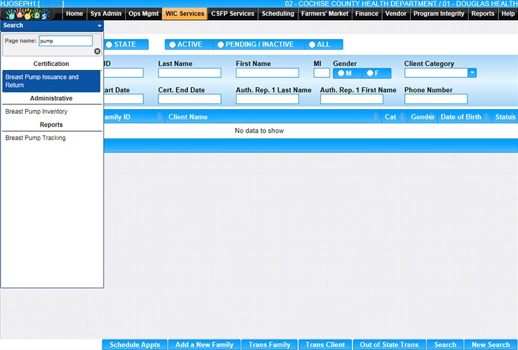Sort by Cat column arrows
This screenshot has height=350, width=518.
click(x=403, y=117)
